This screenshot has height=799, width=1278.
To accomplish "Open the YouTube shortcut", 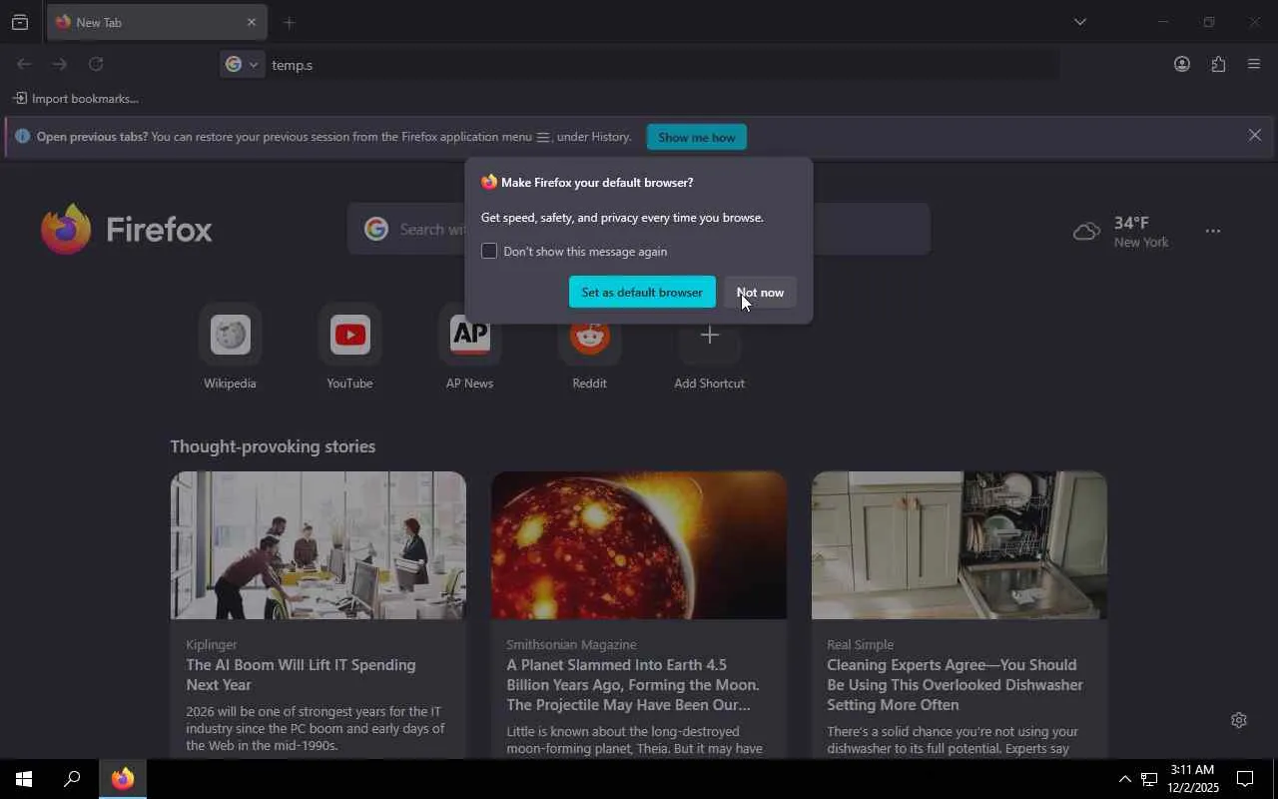I will tap(349, 348).
